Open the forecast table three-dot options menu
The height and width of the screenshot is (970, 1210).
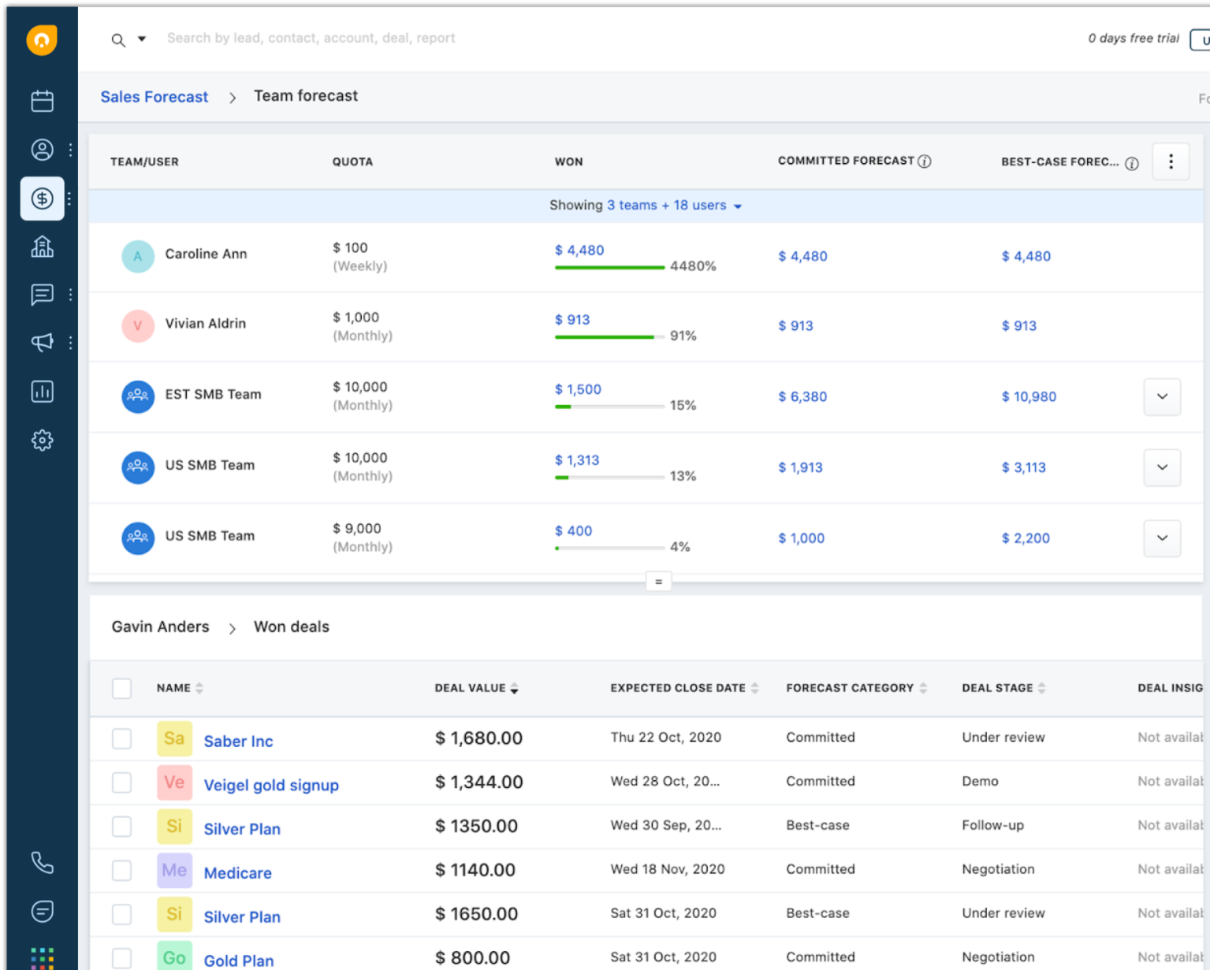1171,161
